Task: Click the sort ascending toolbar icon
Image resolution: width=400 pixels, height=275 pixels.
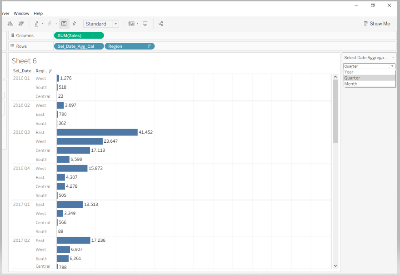Action: [10, 24]
